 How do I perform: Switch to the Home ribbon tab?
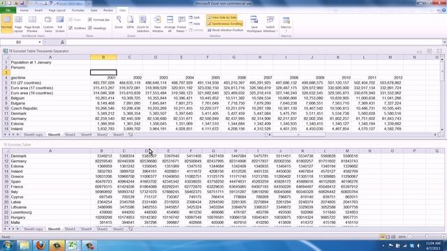point(24,10)
